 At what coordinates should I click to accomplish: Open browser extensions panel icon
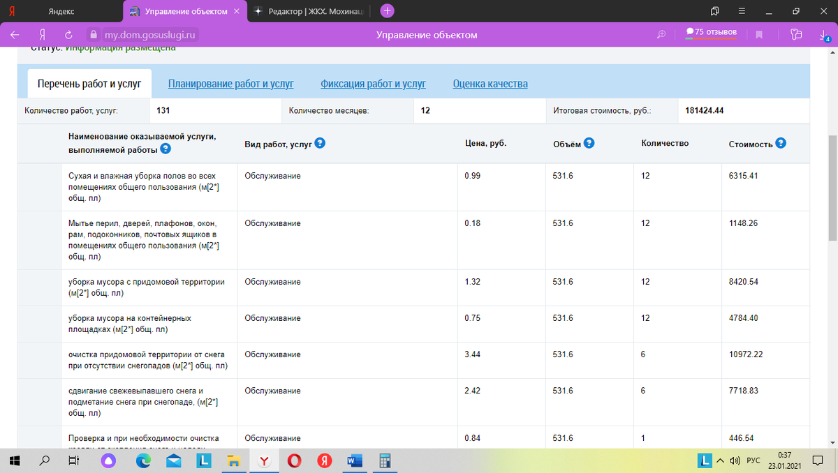coord(795,34)
